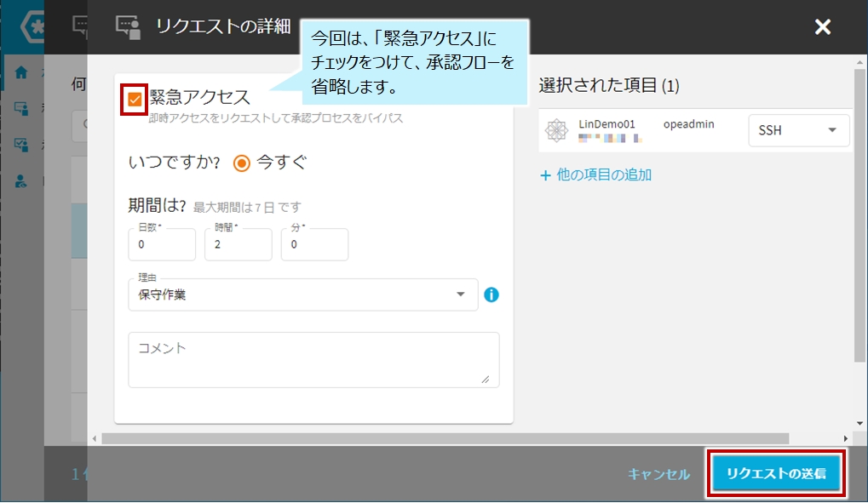Image resolution: width=868 pixels, height=503 pixels.
Task: Click リクエストの送信 button
Action: (x=776, y=473)
